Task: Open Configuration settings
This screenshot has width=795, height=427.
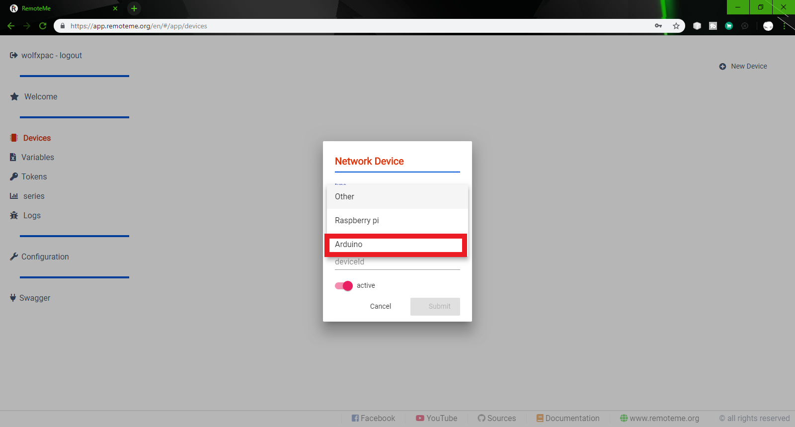Action: click(x=45, y=256)
